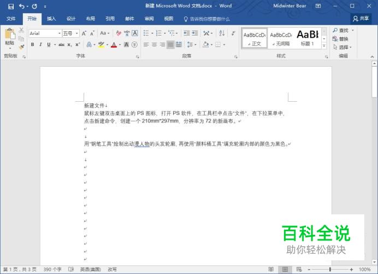
Task: Click the character shading icon
Action: click(126, 45)
